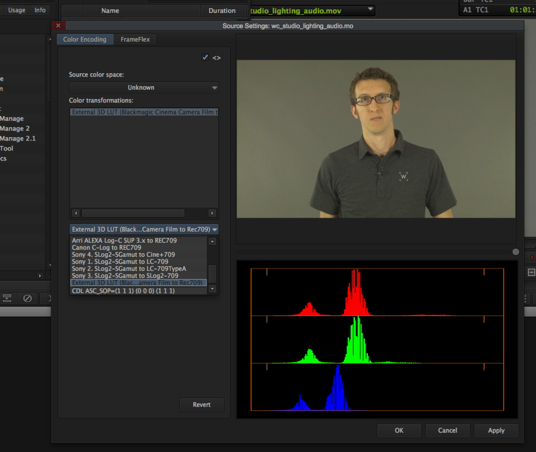Click the no-entry circle icon in bottom toolbar
The height and width of the screenshot is (452, 536).
[x=28, y=298]
